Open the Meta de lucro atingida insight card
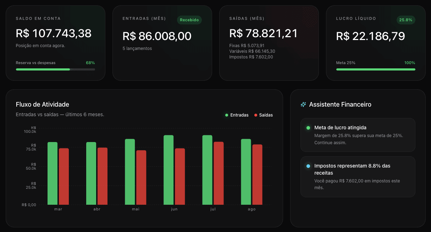The image size is (431, 232). (358, 135)
